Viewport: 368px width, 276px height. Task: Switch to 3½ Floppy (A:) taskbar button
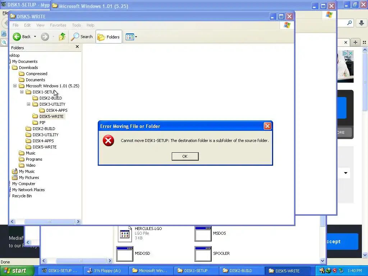pos(105,271)
